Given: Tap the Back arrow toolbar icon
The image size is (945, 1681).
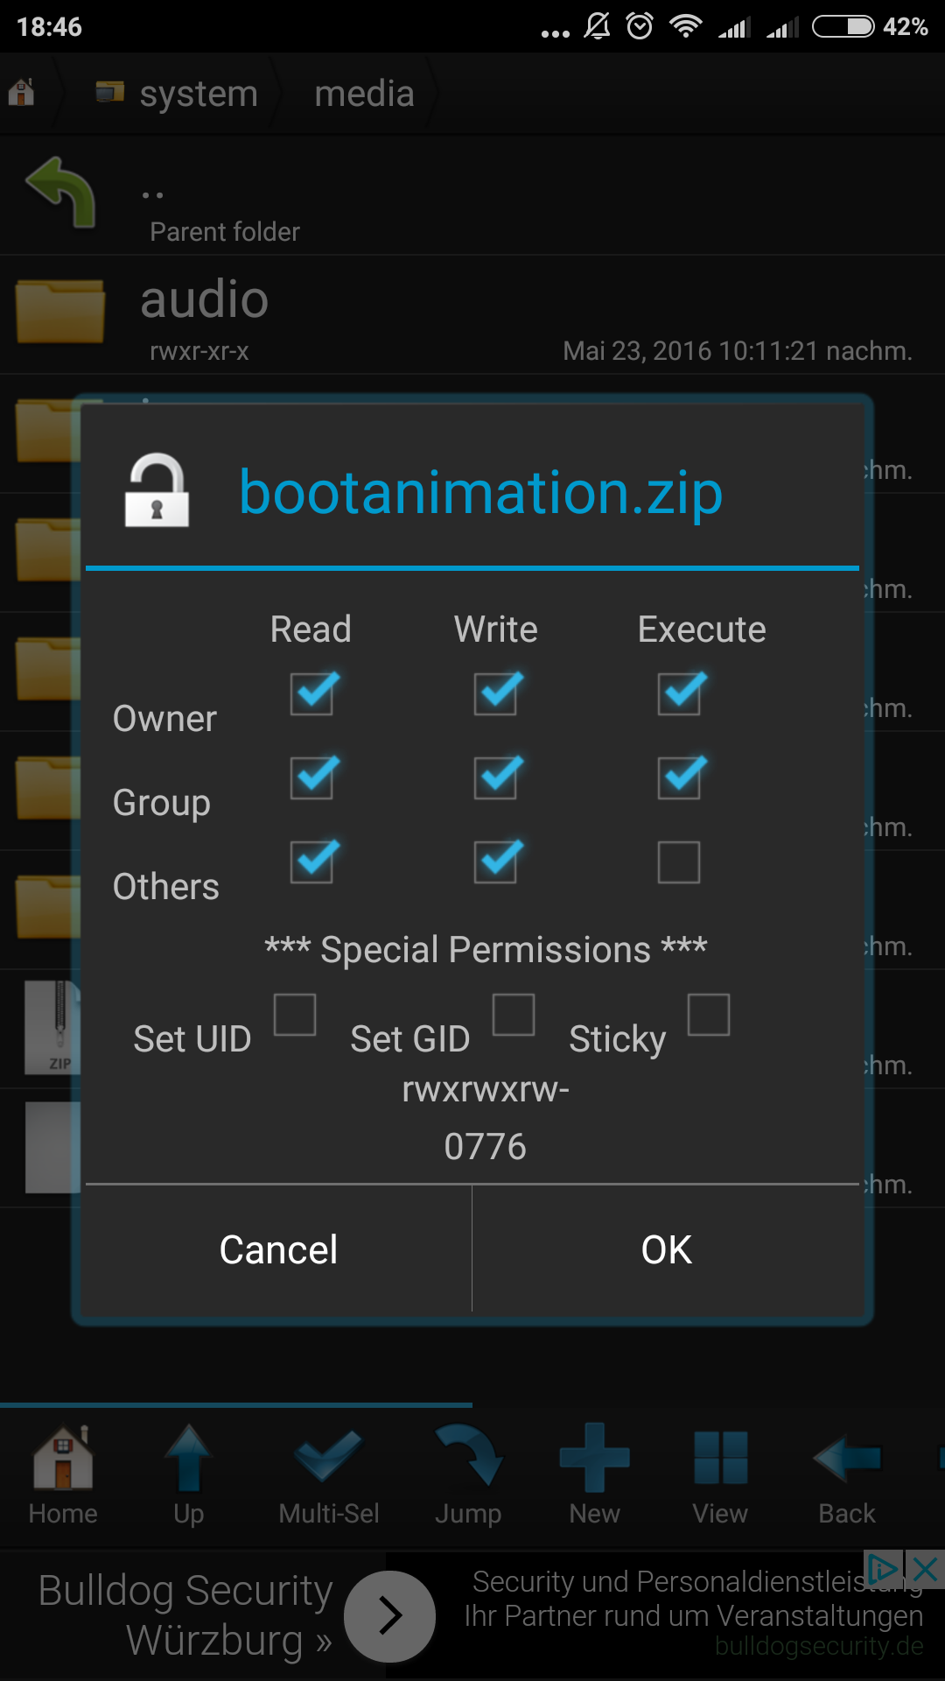Looking at the screenshot, I should [846, 1458].
